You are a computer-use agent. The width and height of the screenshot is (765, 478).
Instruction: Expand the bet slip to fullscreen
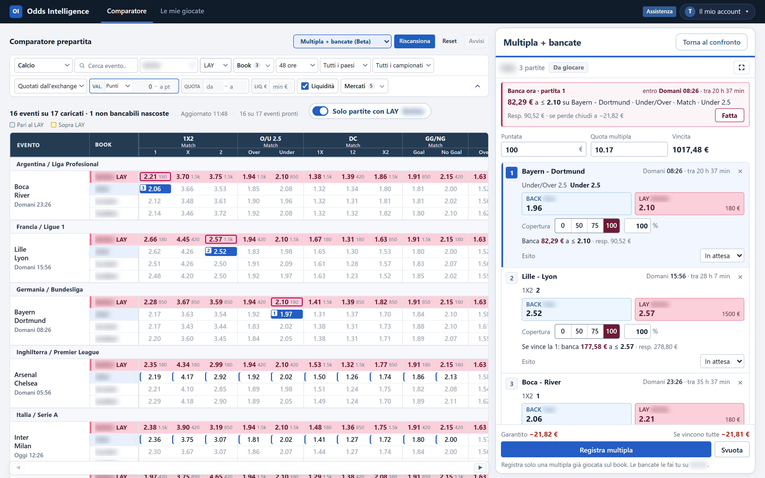point(741,67)
